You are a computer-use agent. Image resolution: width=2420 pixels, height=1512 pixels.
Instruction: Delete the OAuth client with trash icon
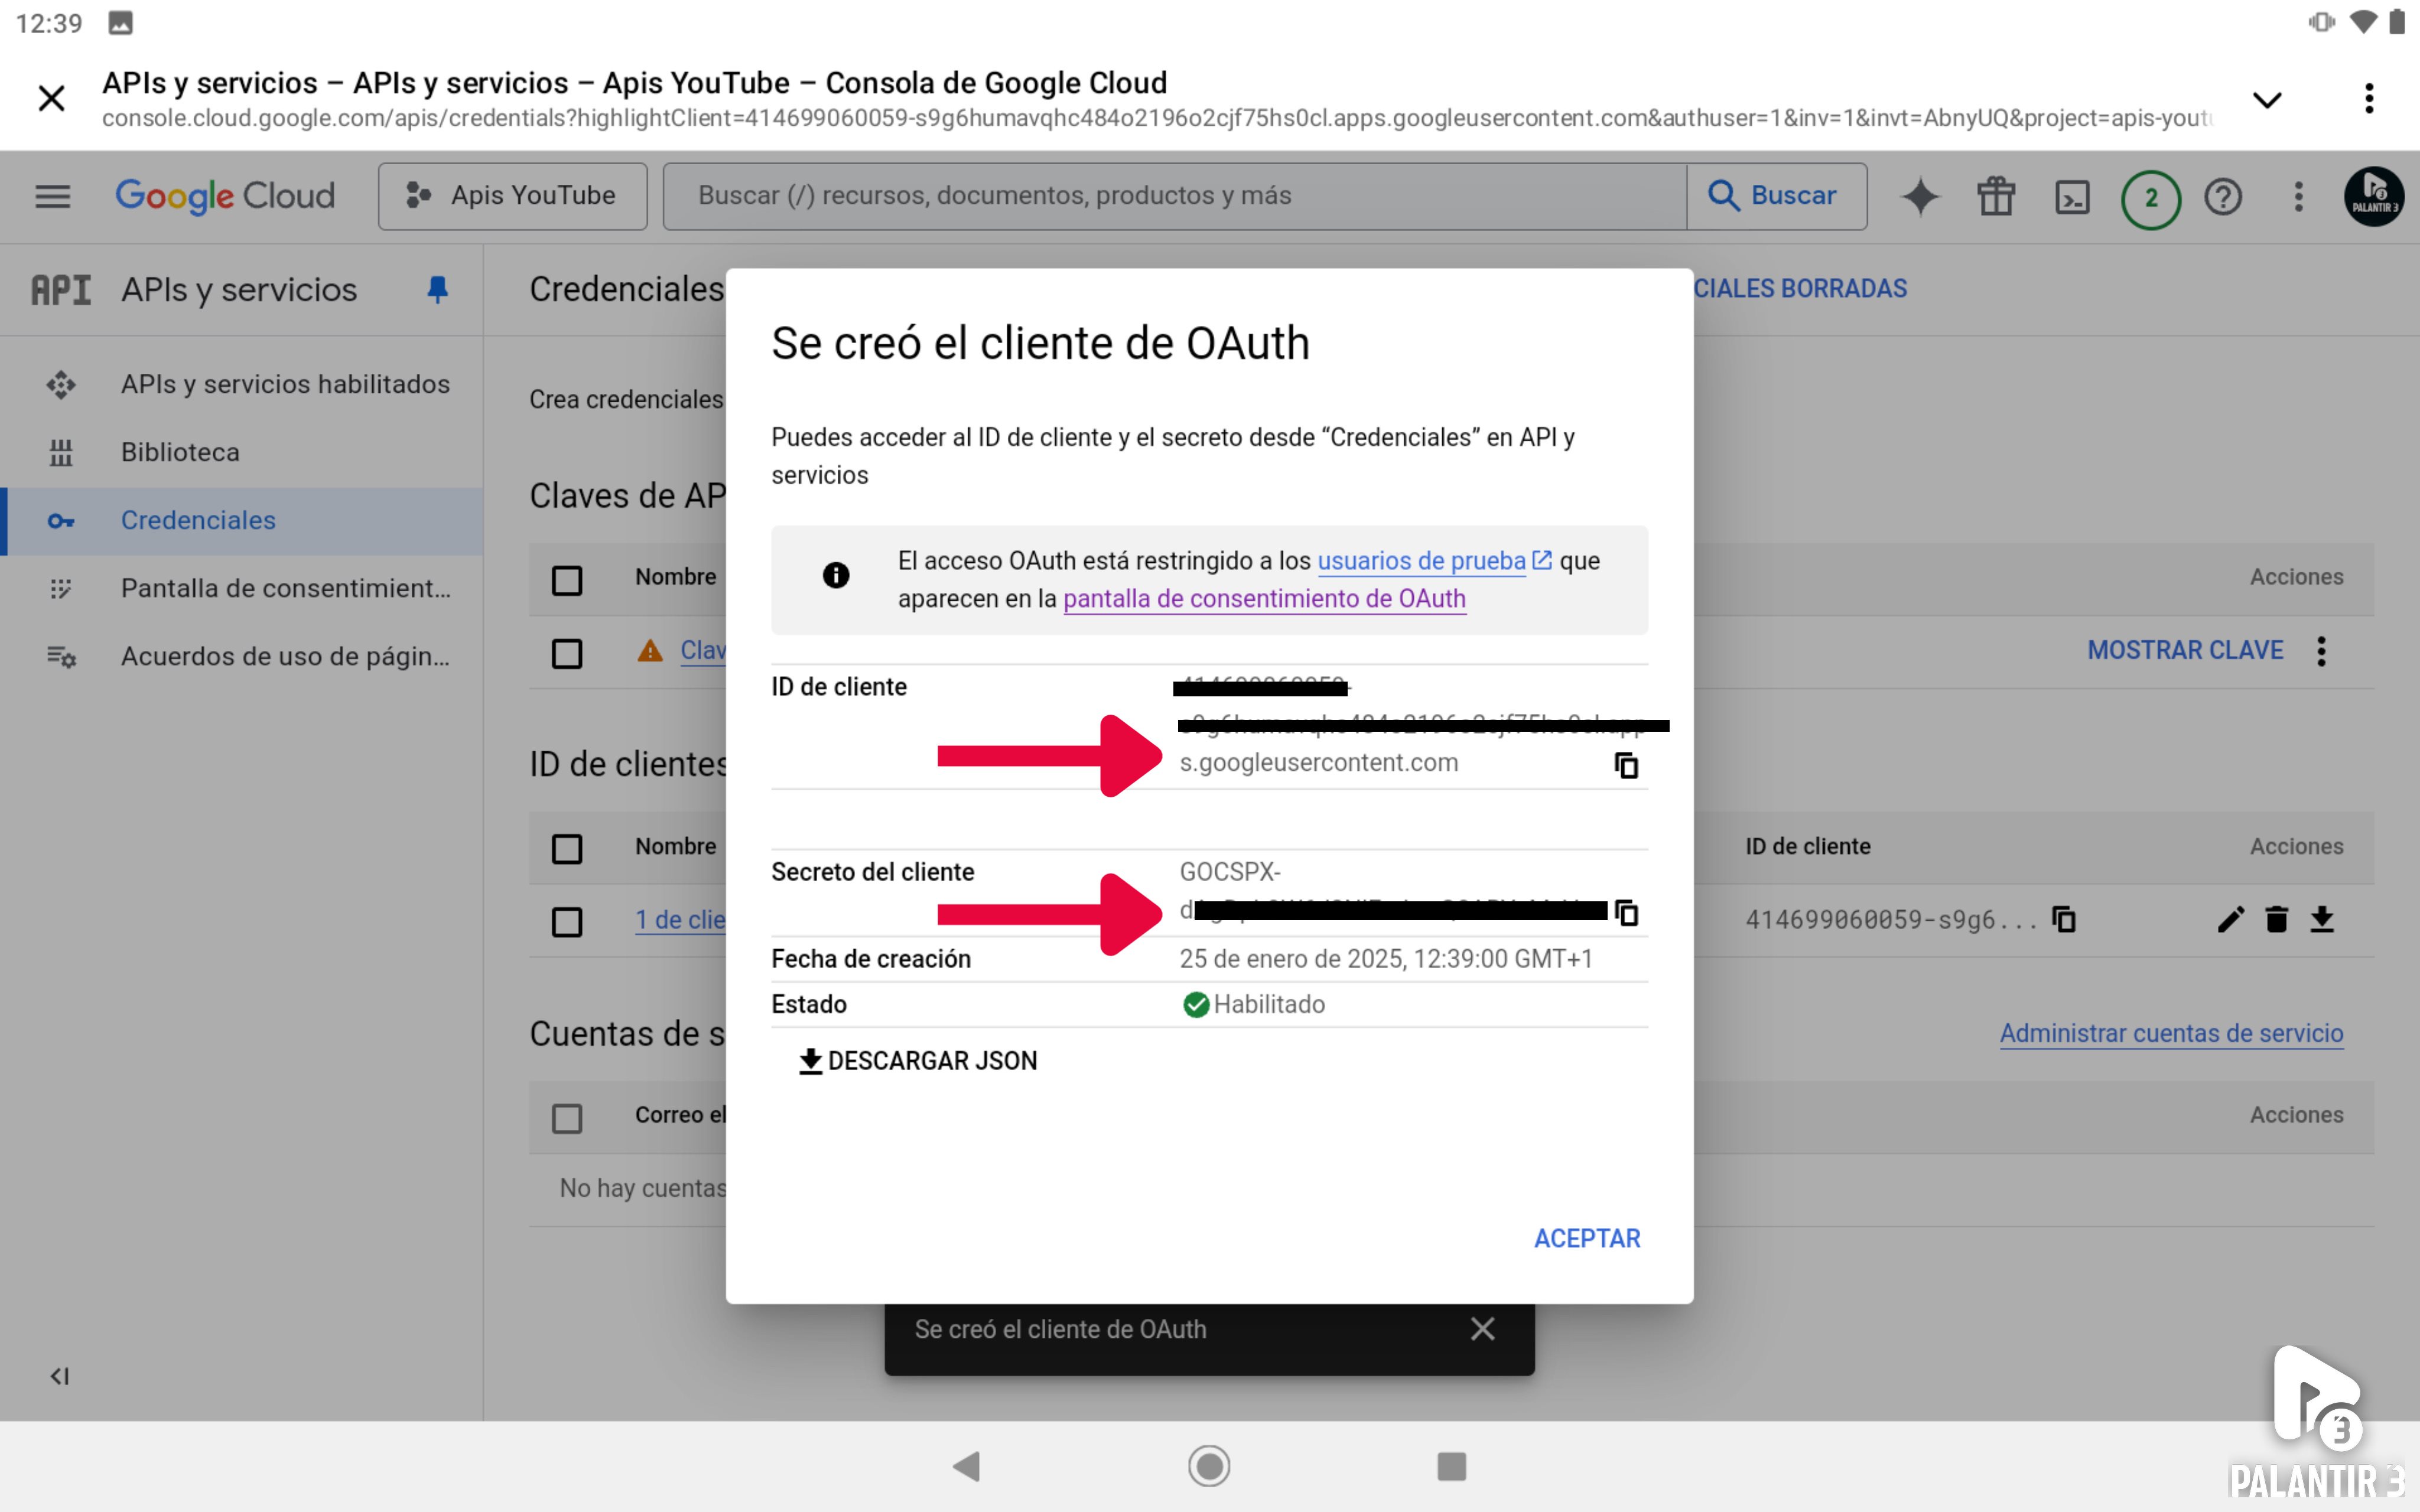(x=2277, y=919)
